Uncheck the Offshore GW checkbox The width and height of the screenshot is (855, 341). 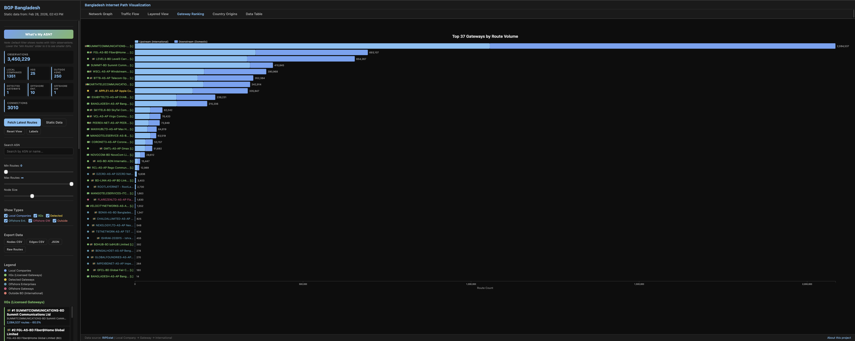coord(30,220)
